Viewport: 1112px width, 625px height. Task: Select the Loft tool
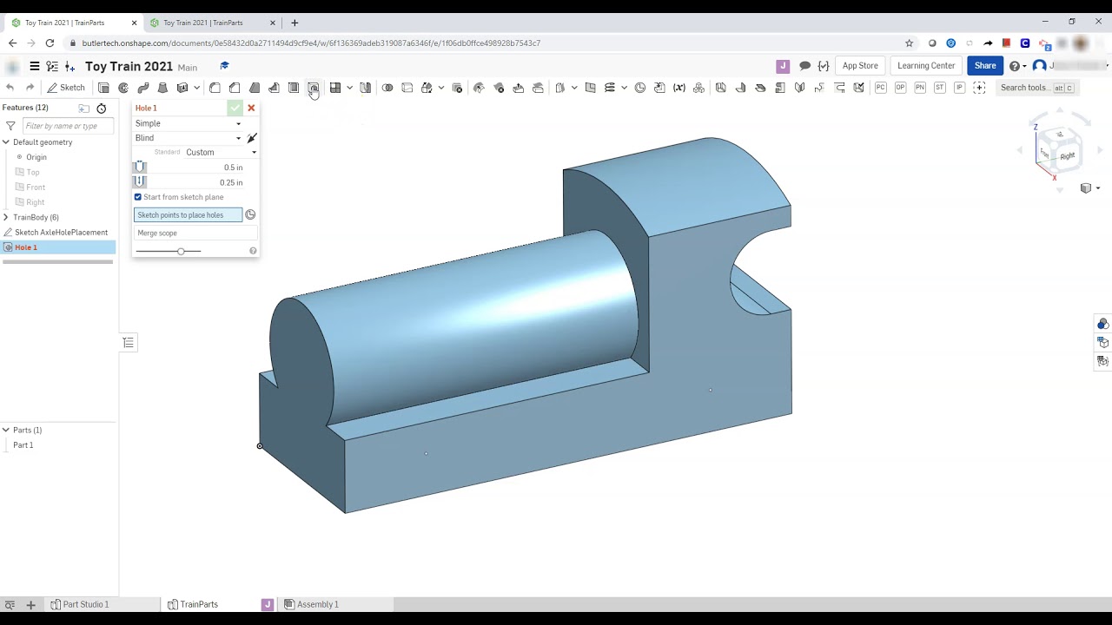[162, 88]
